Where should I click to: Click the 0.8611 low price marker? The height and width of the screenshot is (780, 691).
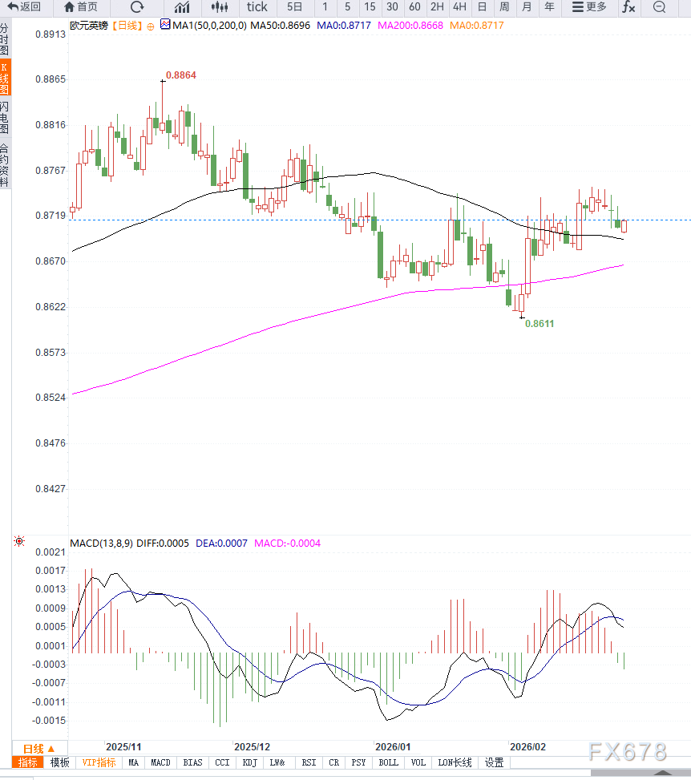[x=539, y=324]
